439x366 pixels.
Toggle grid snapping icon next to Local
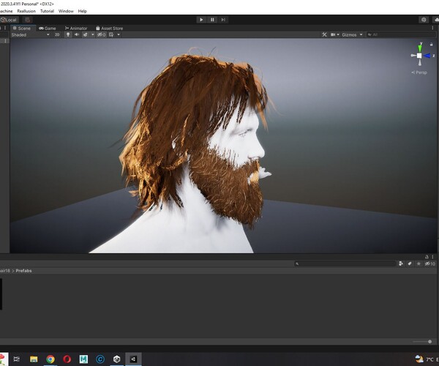click(28, 20)
